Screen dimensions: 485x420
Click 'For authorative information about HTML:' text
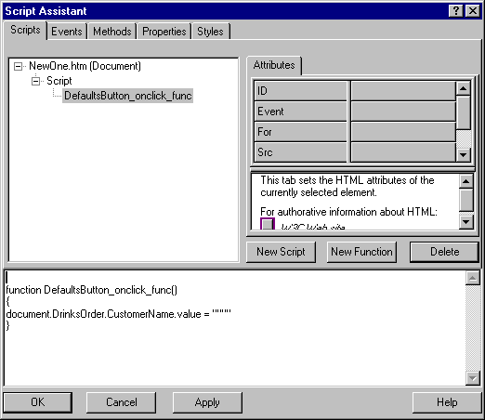coord(348,212)
